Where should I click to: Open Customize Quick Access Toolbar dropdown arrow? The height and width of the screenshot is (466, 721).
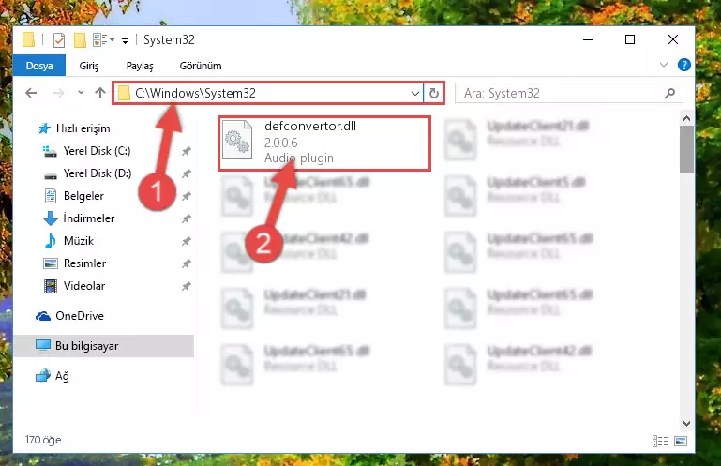(125, 41)
